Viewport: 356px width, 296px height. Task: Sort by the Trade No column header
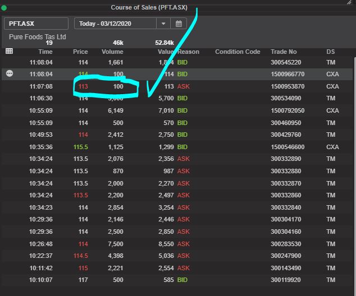(284, 52)
